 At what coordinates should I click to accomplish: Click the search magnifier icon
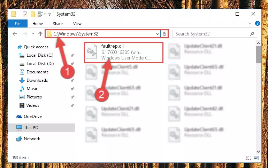coord(252,34)
